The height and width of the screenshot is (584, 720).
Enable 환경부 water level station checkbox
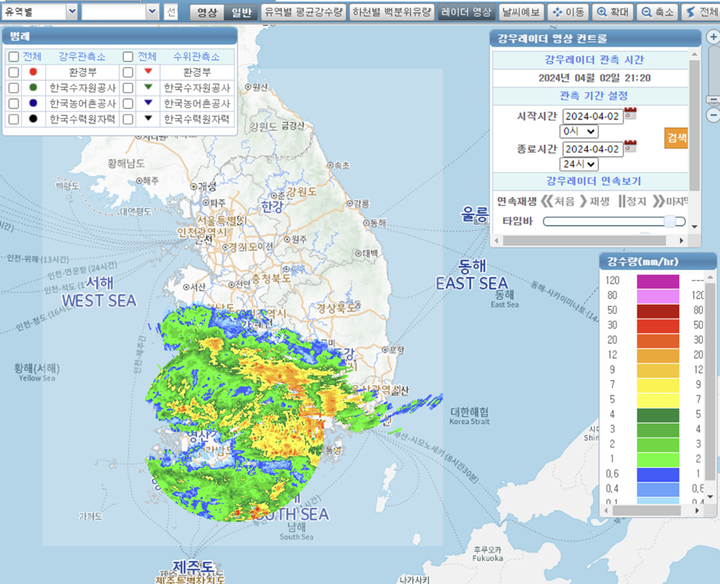(x=128, y=73)
